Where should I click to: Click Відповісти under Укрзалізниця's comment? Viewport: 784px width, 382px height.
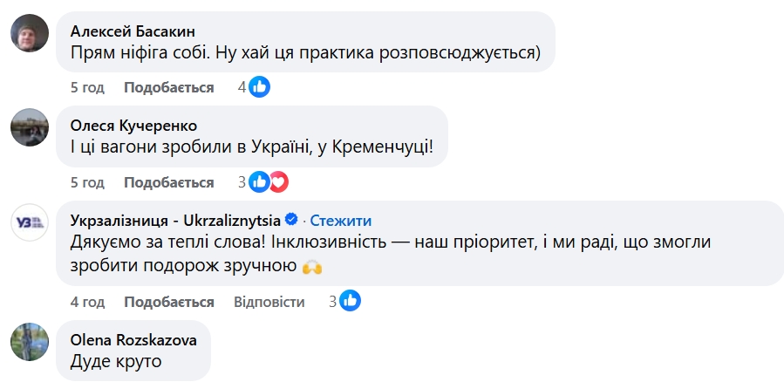[269, 302]
